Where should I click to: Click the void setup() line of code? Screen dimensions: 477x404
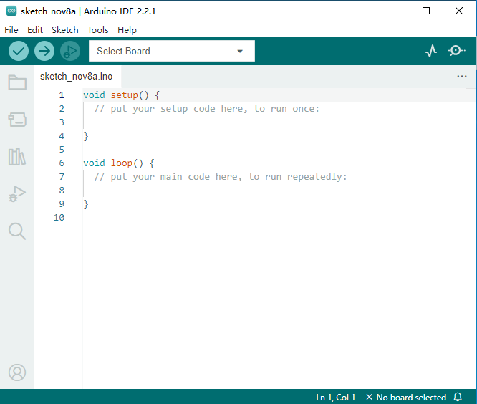[121, 95]
